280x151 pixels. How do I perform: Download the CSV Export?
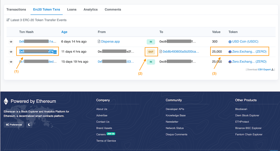tap(264, 69)
